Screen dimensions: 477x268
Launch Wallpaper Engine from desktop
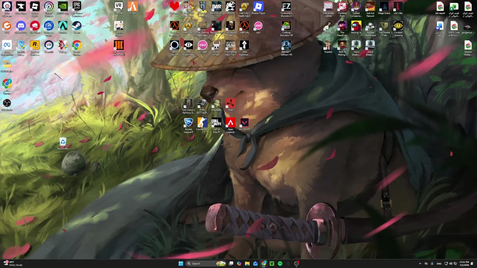(x=48, y=28)
